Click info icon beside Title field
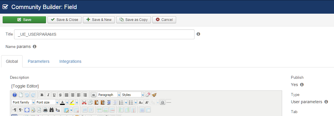The width and height of the screenshot is (334, 116). click(x=198, y=34)
